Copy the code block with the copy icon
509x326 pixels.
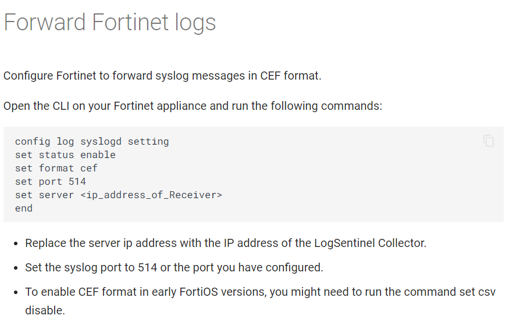point(489,141)
